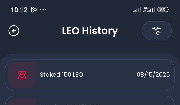Tap the second entry's maroon icon tile
The height and width of the screenshot is (105, 180).
[22, 102]
